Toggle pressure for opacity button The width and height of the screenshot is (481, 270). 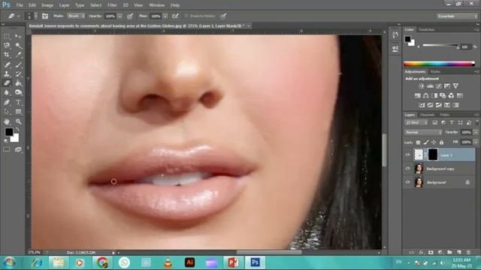click(130, 16)
